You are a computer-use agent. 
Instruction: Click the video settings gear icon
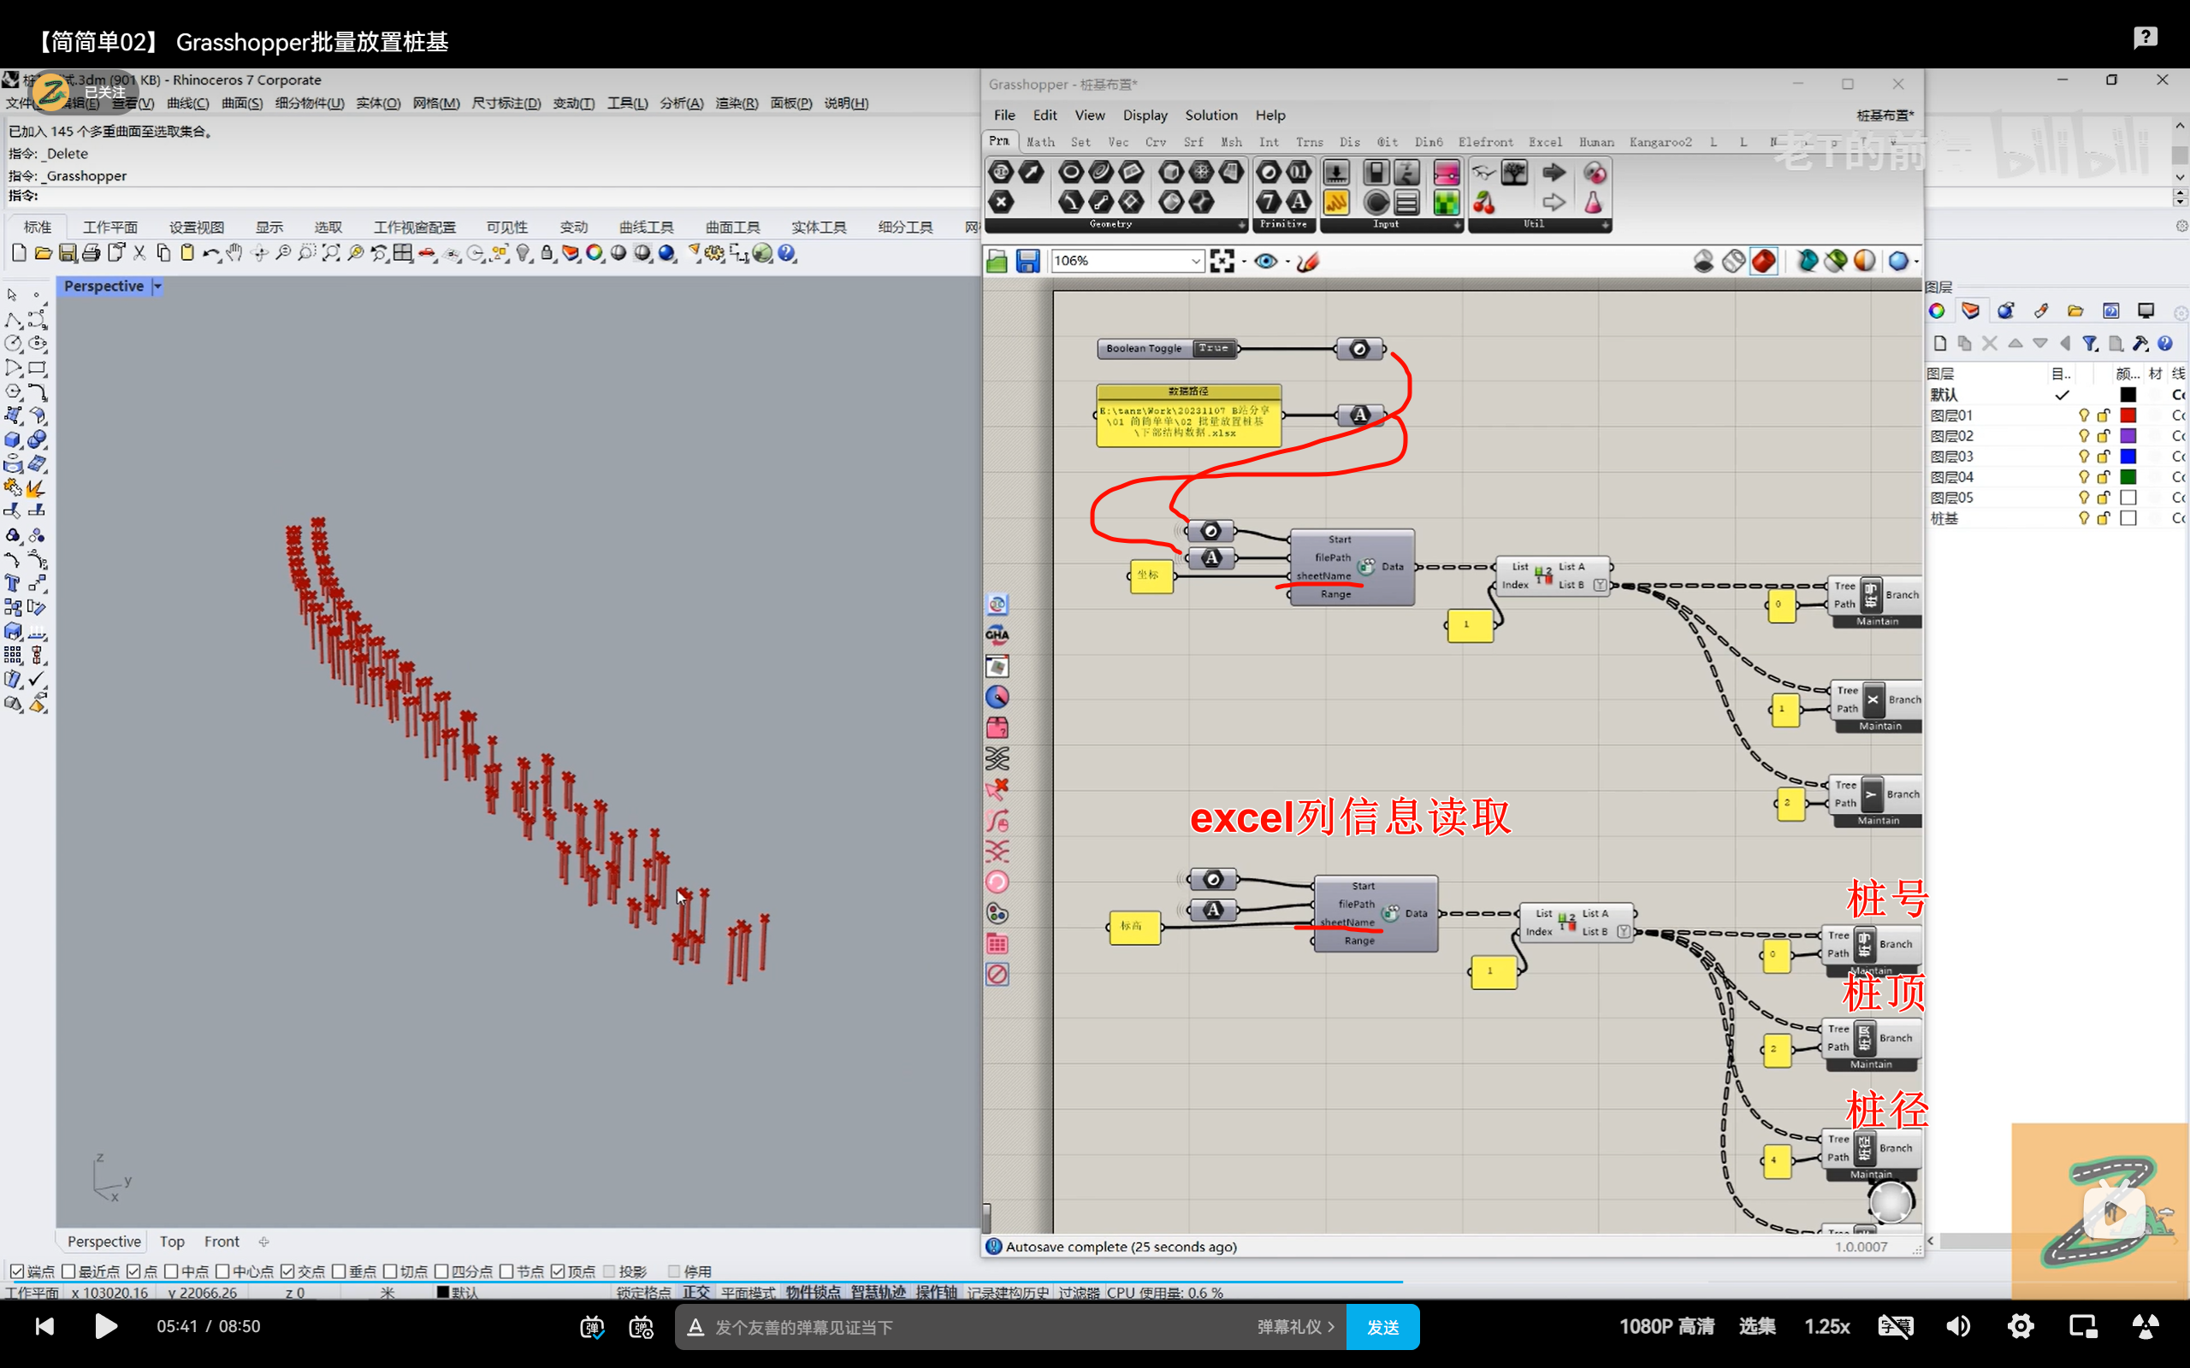[x=2020, y=1326]
